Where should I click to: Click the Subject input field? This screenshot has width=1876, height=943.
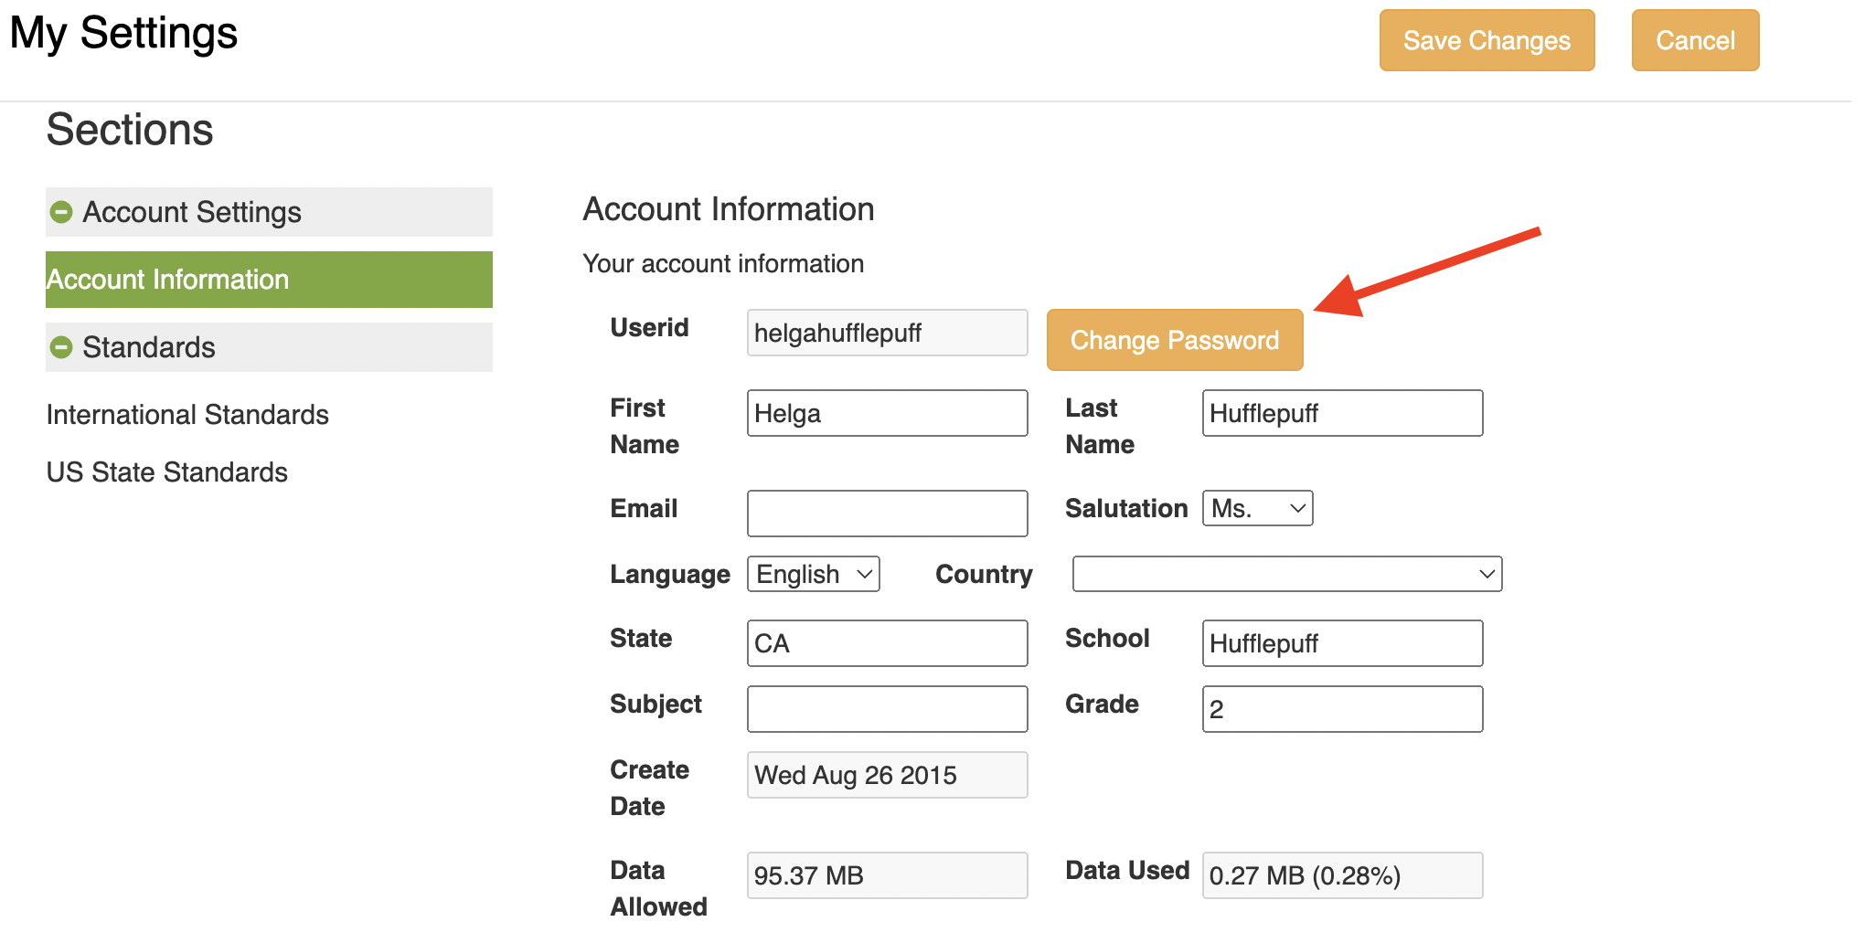[x=886, y=708]
